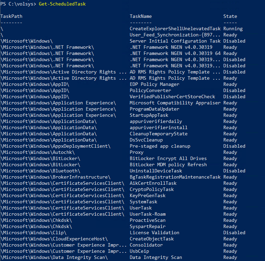265x261 pixels.
Task: Click the TaskPath column header
Action: click(x=11, y=16)
